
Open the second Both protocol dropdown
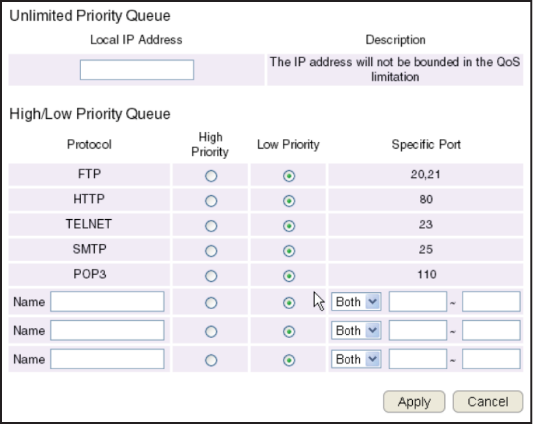pyautogui.click(x=356, y=330)
